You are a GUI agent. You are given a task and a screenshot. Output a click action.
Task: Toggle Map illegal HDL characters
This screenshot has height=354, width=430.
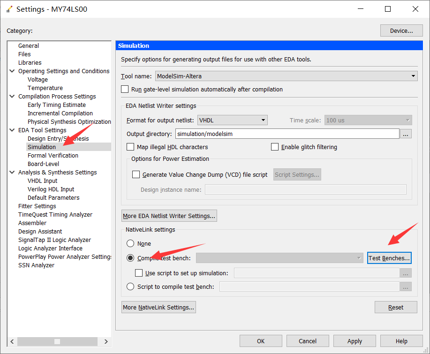pos(130,147)
